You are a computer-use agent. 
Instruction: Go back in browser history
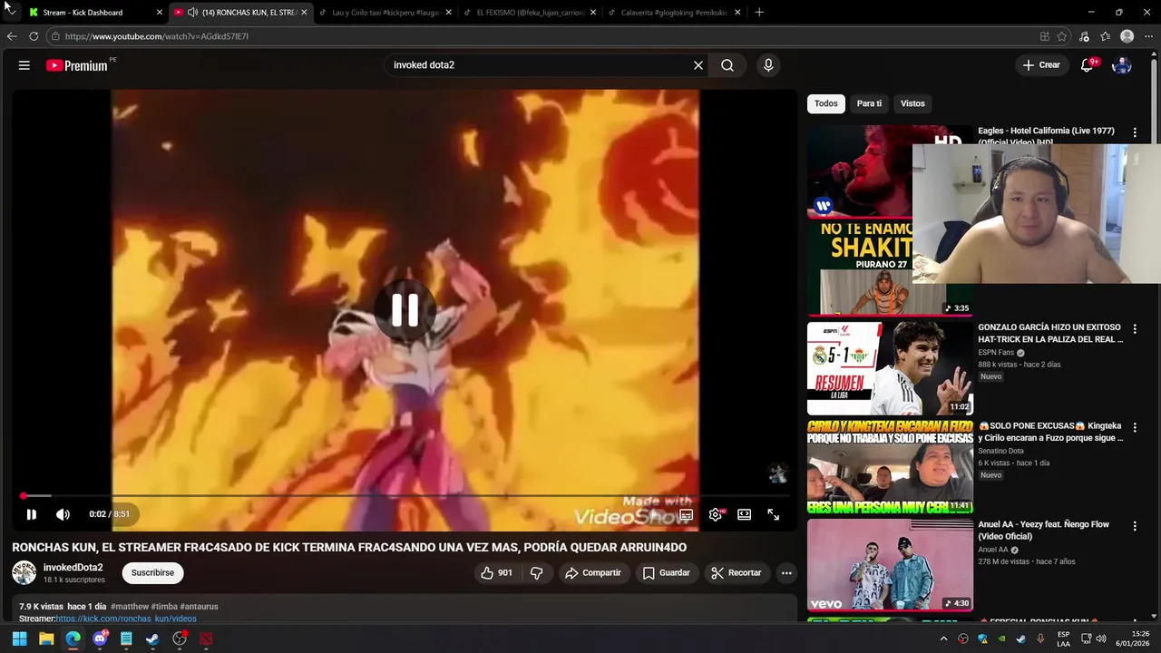click(12, 36)
